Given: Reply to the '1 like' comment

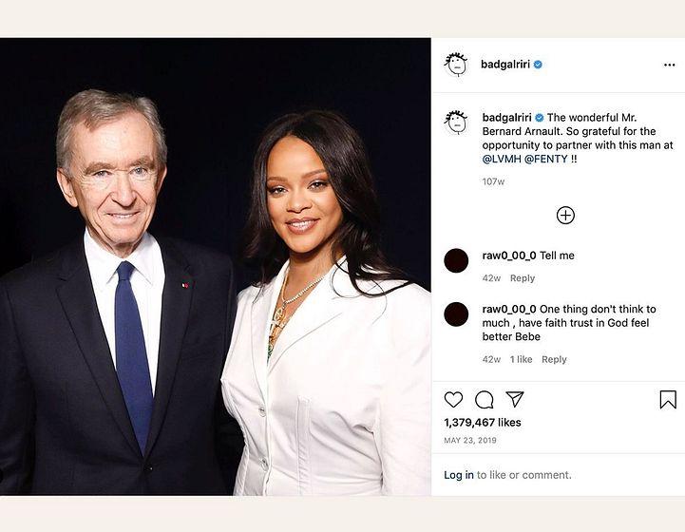Looking at the screenshot, I should click(554, 360).
